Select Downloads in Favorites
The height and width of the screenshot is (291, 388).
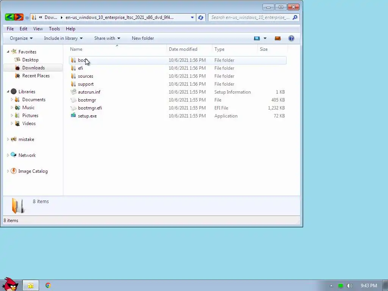pyautogui.click(x=33, y=67)
